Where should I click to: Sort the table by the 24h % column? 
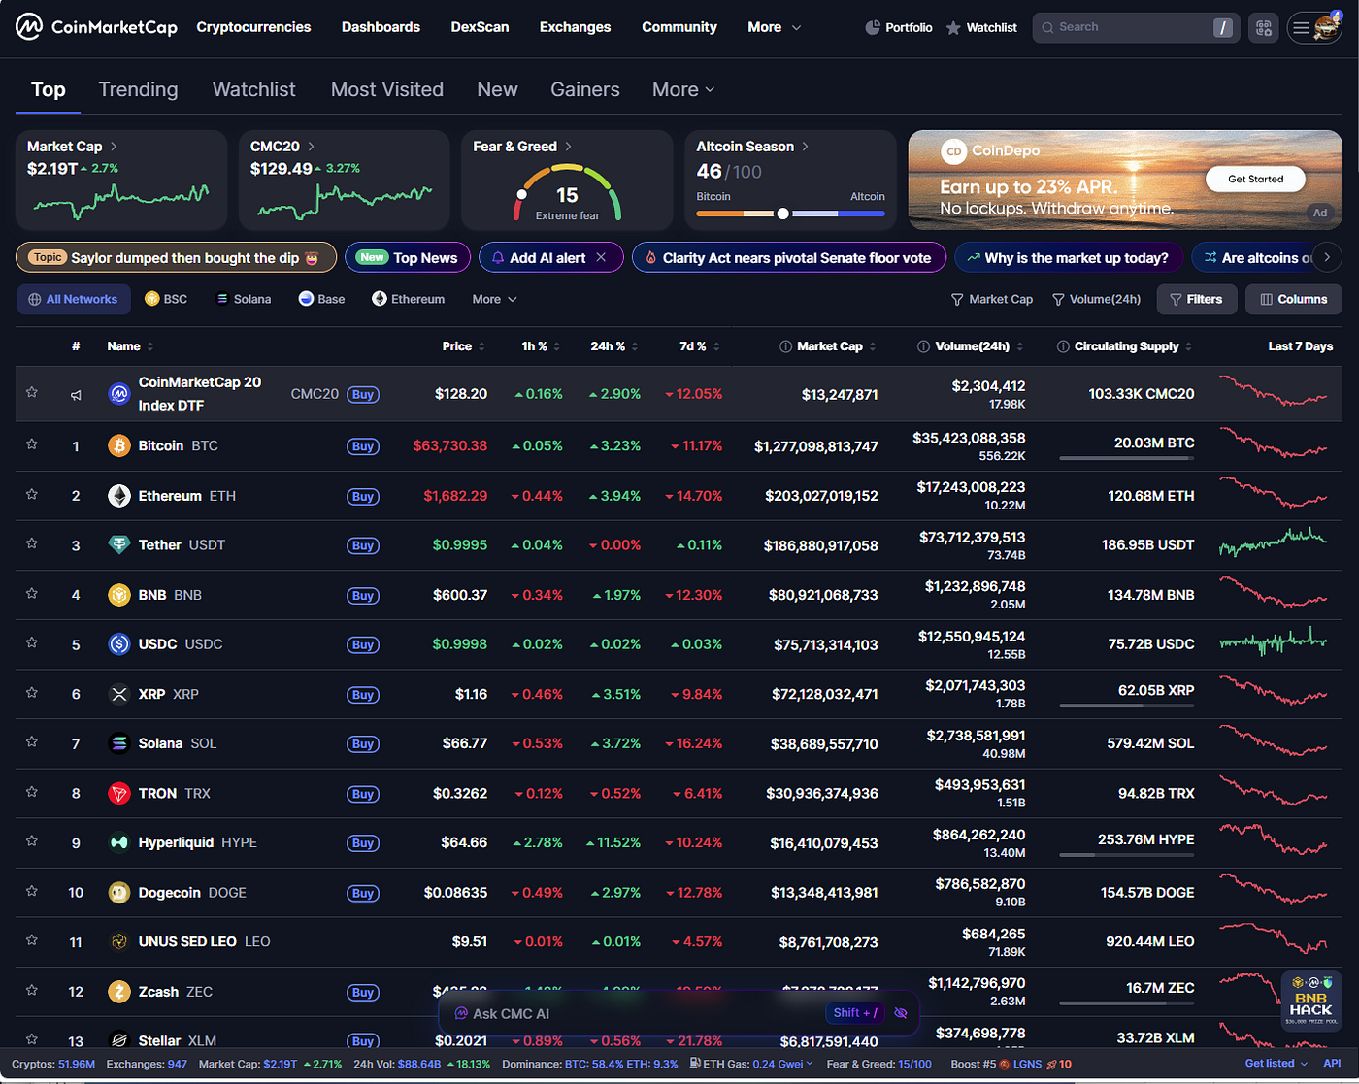[x=615, y=346]
